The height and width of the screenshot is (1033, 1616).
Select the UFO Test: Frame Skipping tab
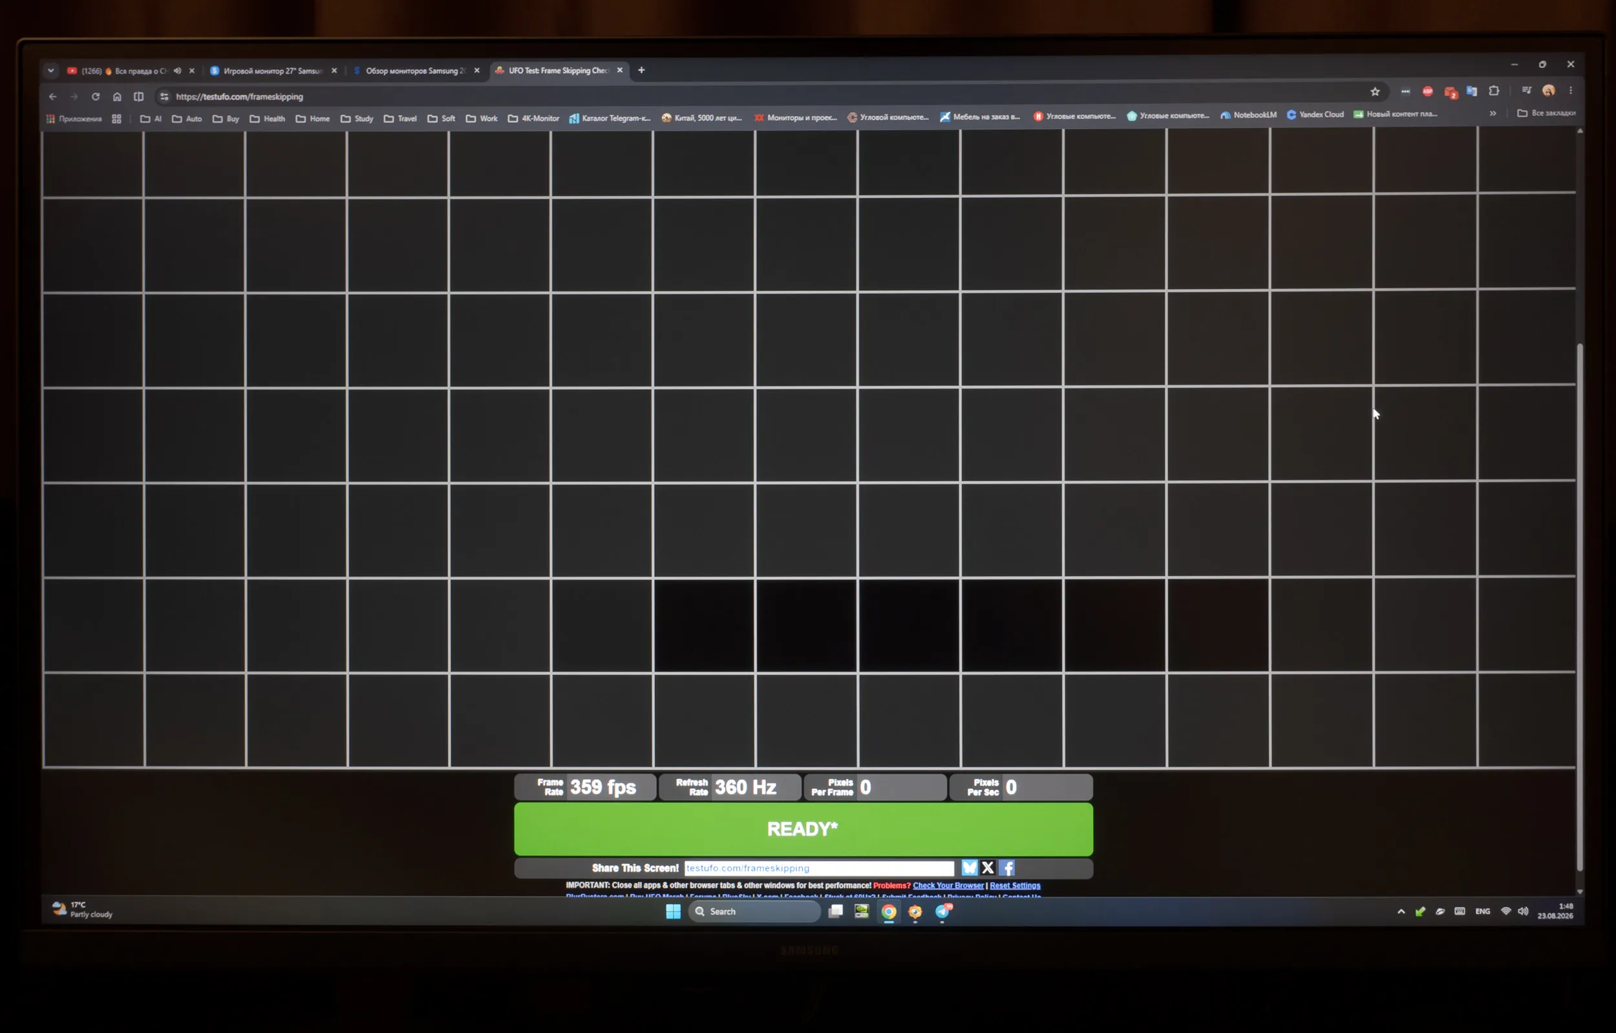558,70
